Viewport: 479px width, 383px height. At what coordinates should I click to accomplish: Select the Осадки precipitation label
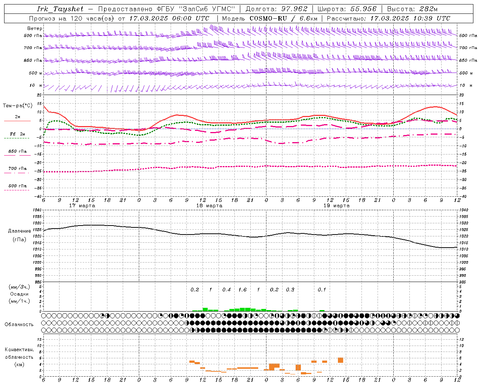19,294
